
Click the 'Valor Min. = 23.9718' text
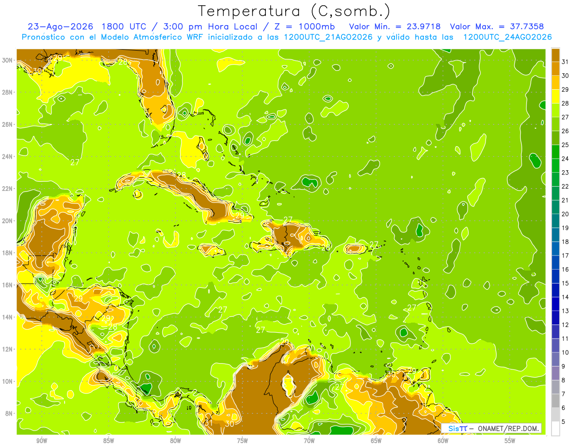pos(395,27)
